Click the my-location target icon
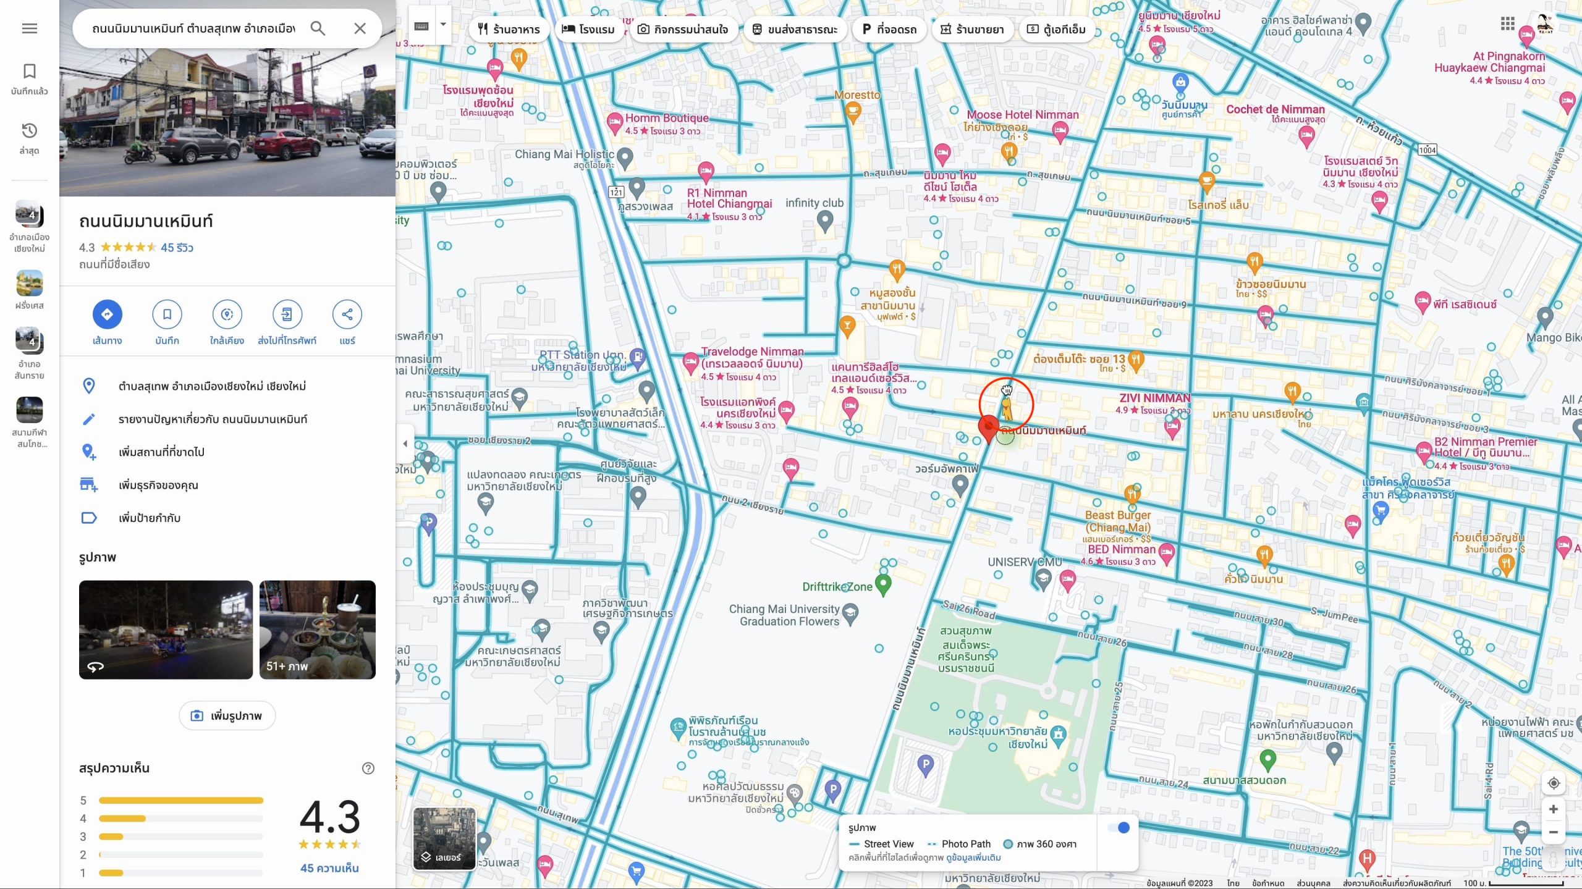The height and width of the screenshot is (889, 1582). [1554, 783]
